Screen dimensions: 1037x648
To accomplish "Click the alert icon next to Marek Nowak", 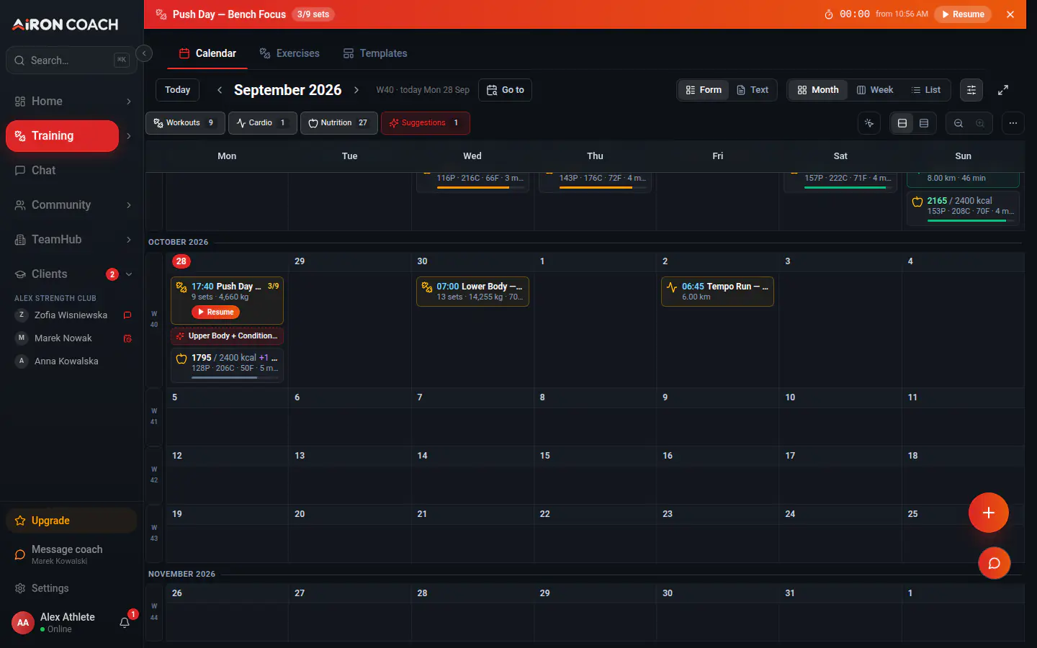I will [x=127, y=338].
